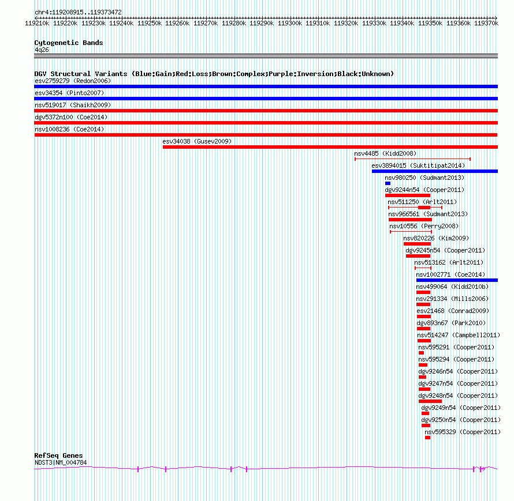Click the nsv514247 (Campbell2011) label

[x=459, y=335]
